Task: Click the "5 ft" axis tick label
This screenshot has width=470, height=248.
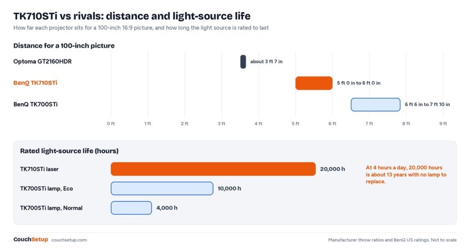Action: (296, 124)
